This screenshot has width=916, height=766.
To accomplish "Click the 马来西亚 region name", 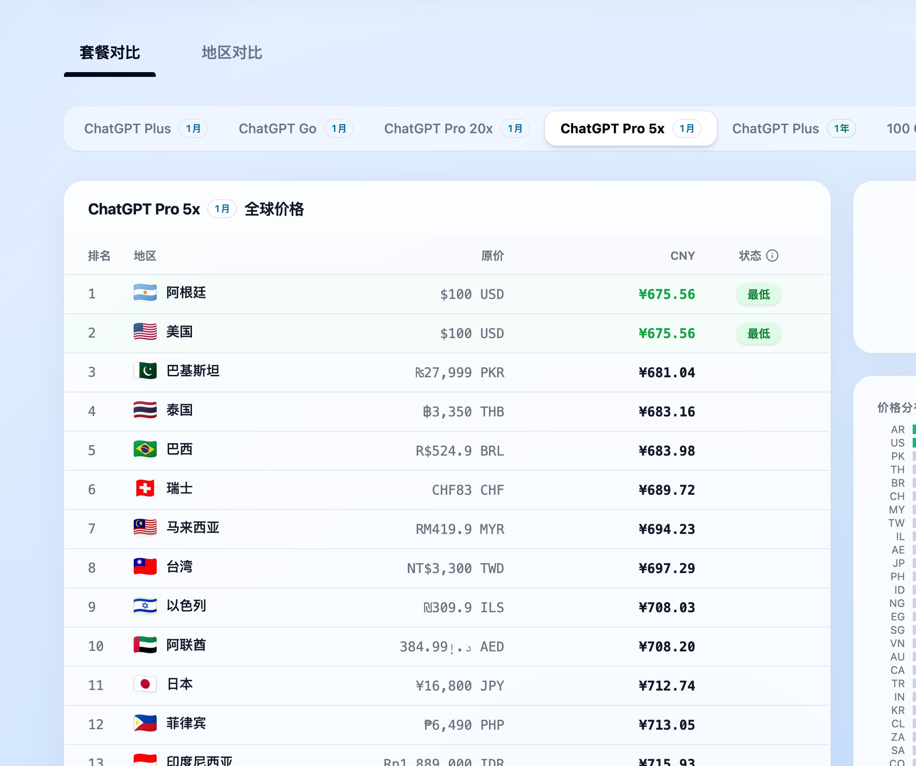I will pyautogui.click(x=192, y=528).
